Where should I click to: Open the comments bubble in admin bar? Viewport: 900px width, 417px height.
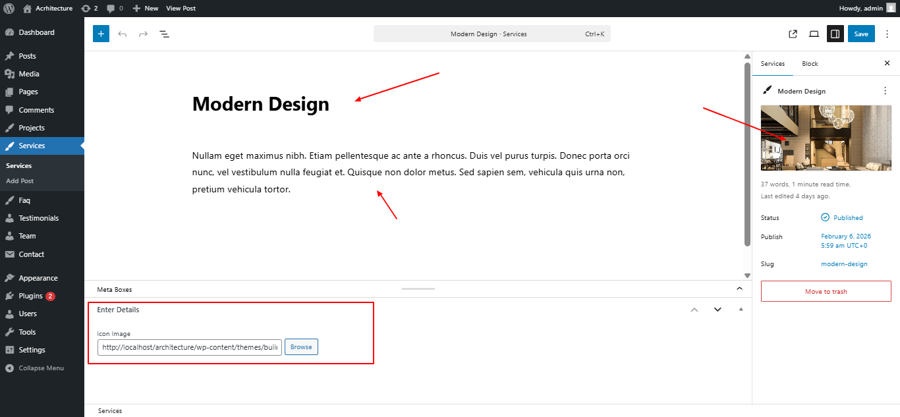115,8
